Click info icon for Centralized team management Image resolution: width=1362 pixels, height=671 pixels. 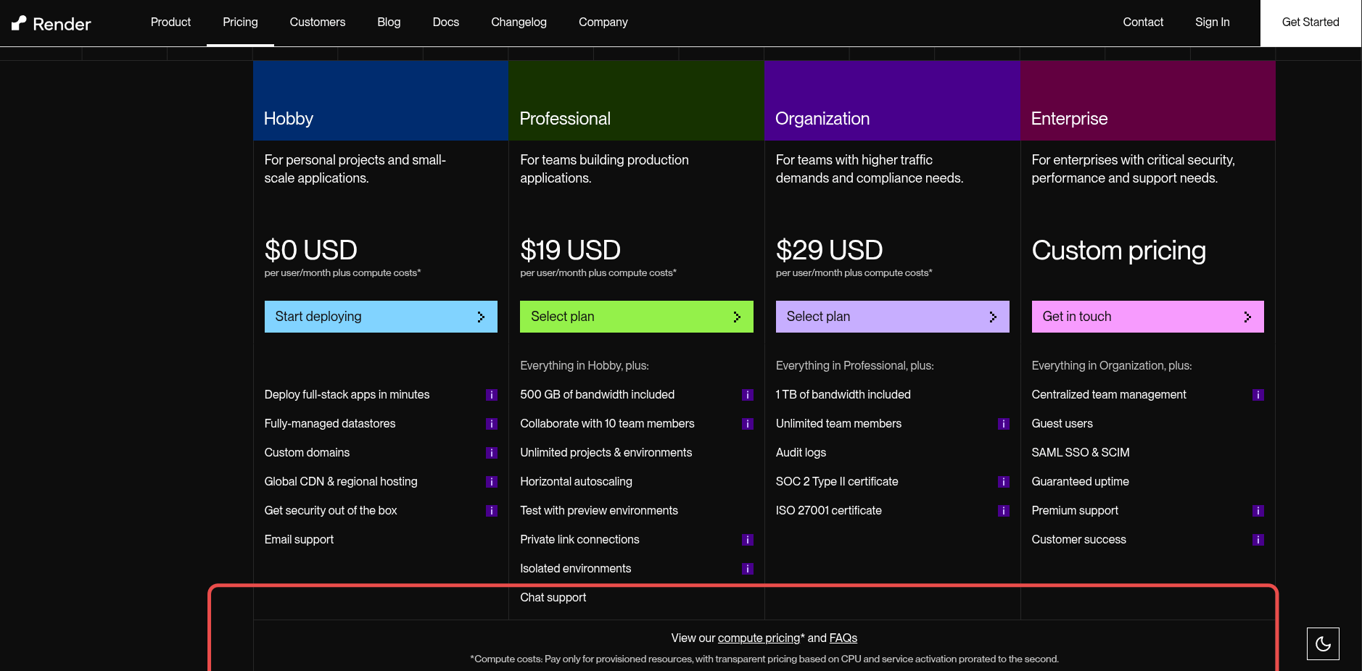point(1258,395)
